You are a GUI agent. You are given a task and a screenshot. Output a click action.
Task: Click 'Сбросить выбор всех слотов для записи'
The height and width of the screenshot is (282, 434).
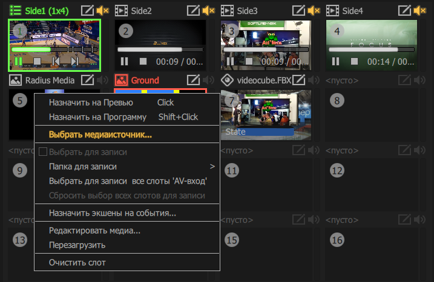point(127,195)
